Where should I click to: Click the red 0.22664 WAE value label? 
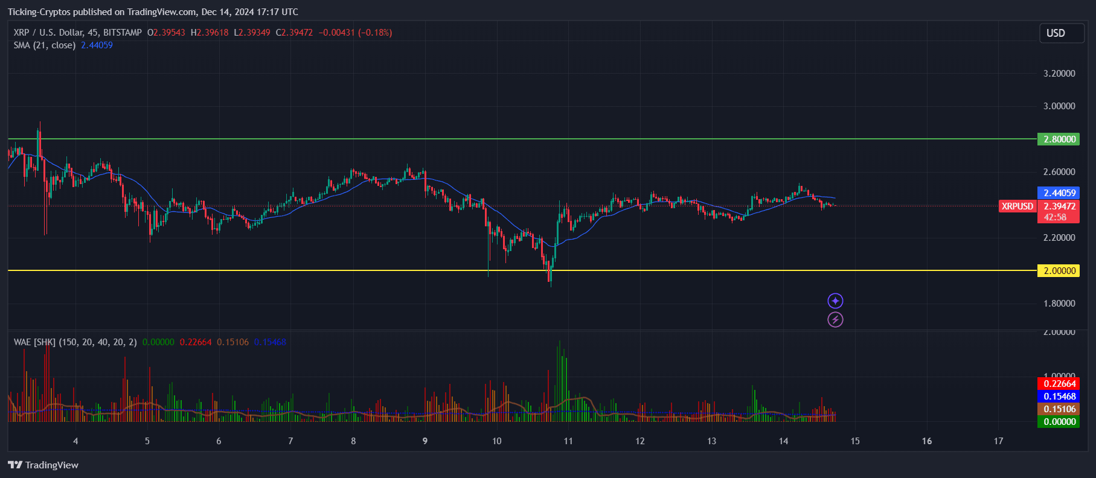[x=1058, y=384]
